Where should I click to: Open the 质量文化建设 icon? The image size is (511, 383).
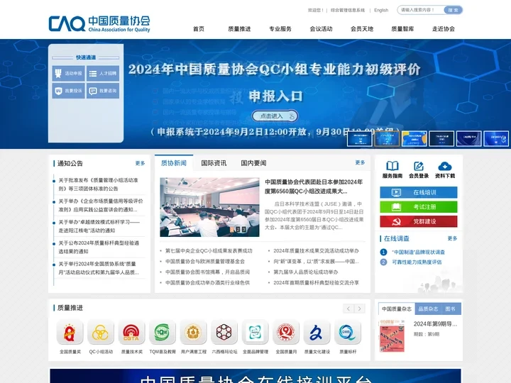317,333
